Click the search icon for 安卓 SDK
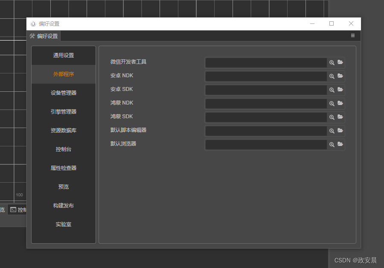This screenshot has height=268, width=384. [x=332, y=90]
